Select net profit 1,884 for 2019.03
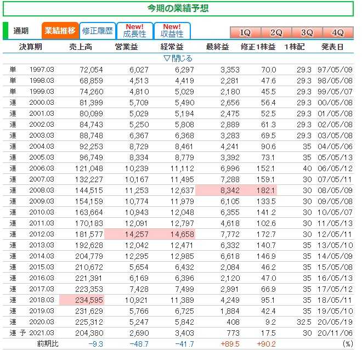362x350 pixels. [230, 311]
